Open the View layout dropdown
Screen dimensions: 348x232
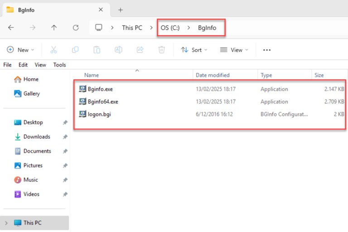234,50
